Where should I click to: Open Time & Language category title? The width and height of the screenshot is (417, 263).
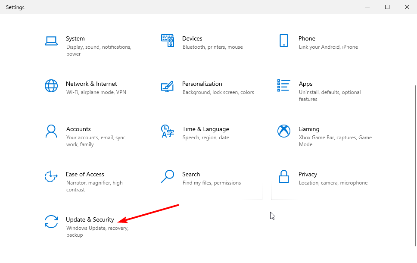[x=205, y=129]
